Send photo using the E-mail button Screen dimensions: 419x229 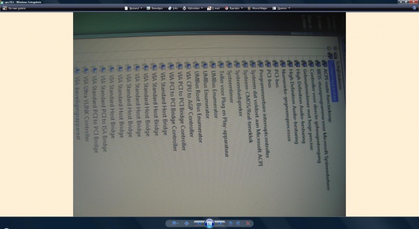click(214, 8)
